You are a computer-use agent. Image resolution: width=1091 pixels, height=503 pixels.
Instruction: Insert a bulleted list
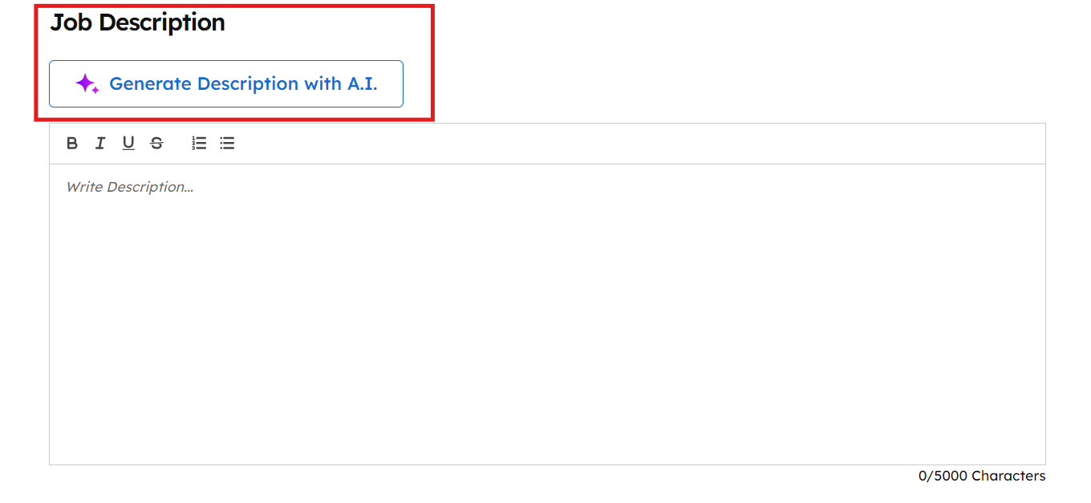227,144
